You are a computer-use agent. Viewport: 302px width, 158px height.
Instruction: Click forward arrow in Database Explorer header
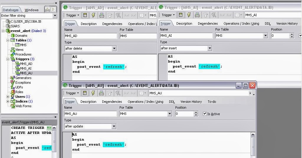point(53,9)
